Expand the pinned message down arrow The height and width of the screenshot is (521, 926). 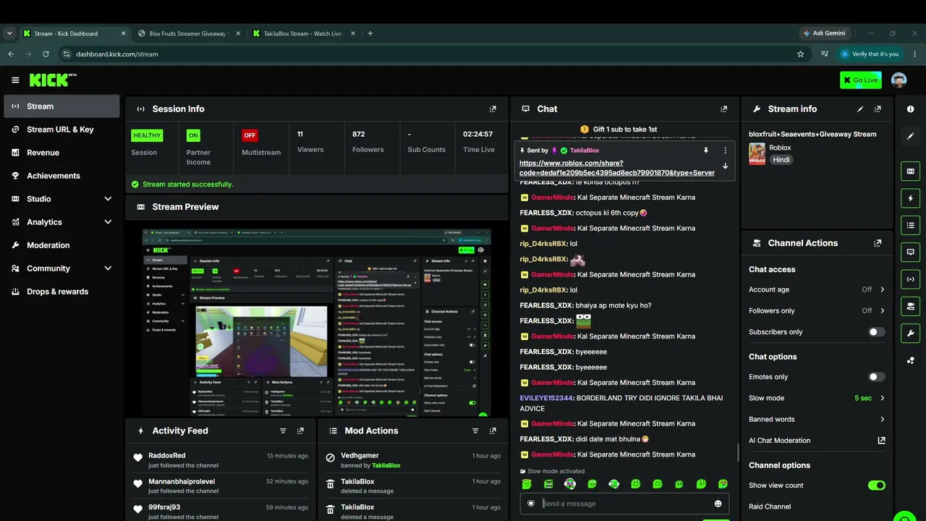point(725,166)
